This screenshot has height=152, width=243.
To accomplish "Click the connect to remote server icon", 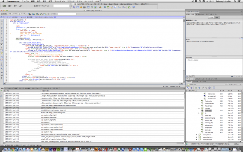I will point(188,88).
